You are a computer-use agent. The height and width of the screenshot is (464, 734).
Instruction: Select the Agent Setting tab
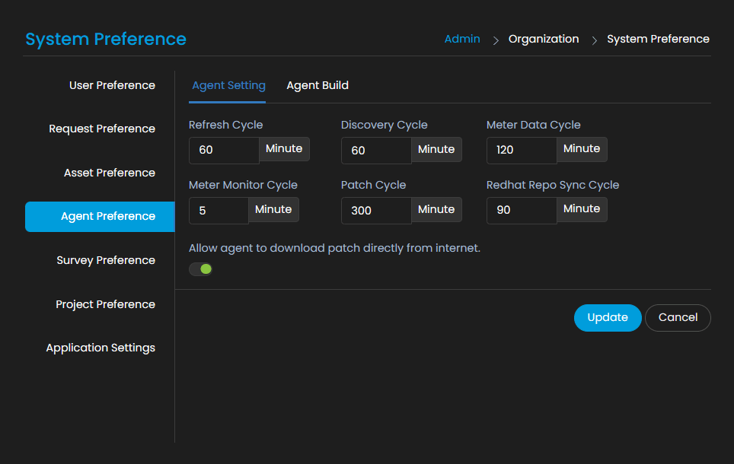tap(228, 85)
